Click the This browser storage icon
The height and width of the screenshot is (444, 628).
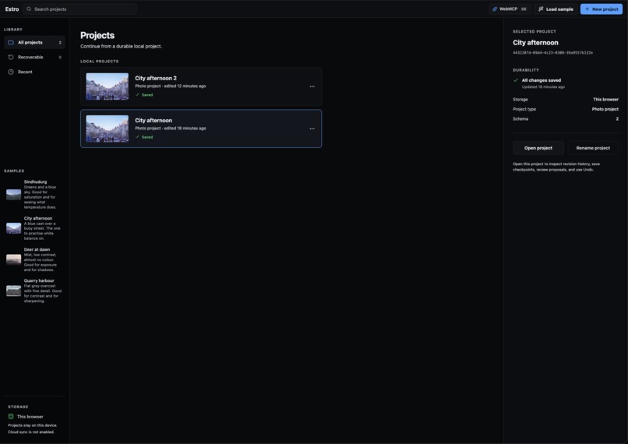(x=11, y=417)
